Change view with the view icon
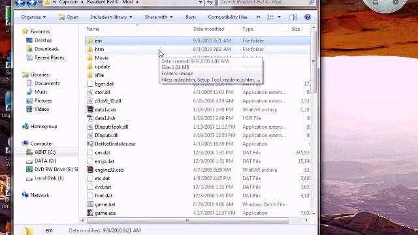This screenshot has width=418, height=235. coord(270,17)
